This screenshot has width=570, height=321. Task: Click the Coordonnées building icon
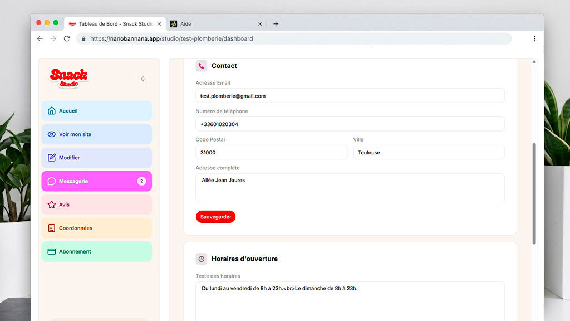pyautogui.click(x=52, y=228)
